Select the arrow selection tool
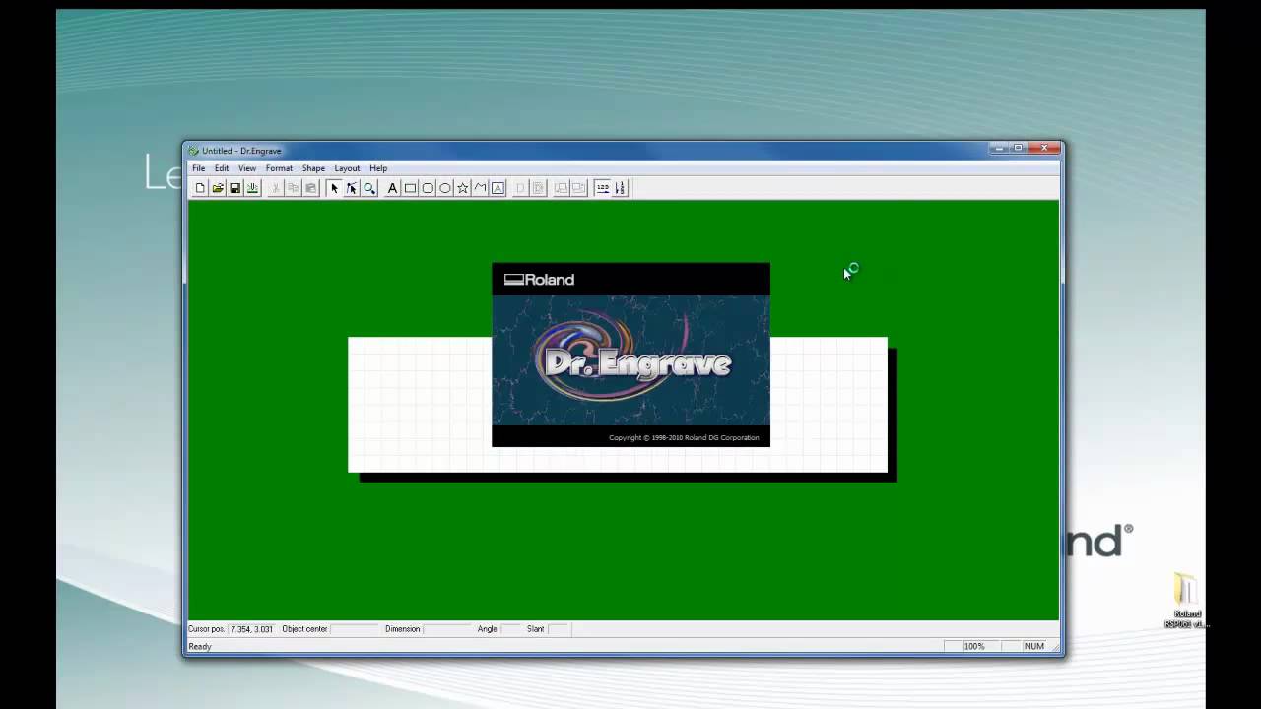The height and width of the screenshot is (709, 1261). click(334, 188)
